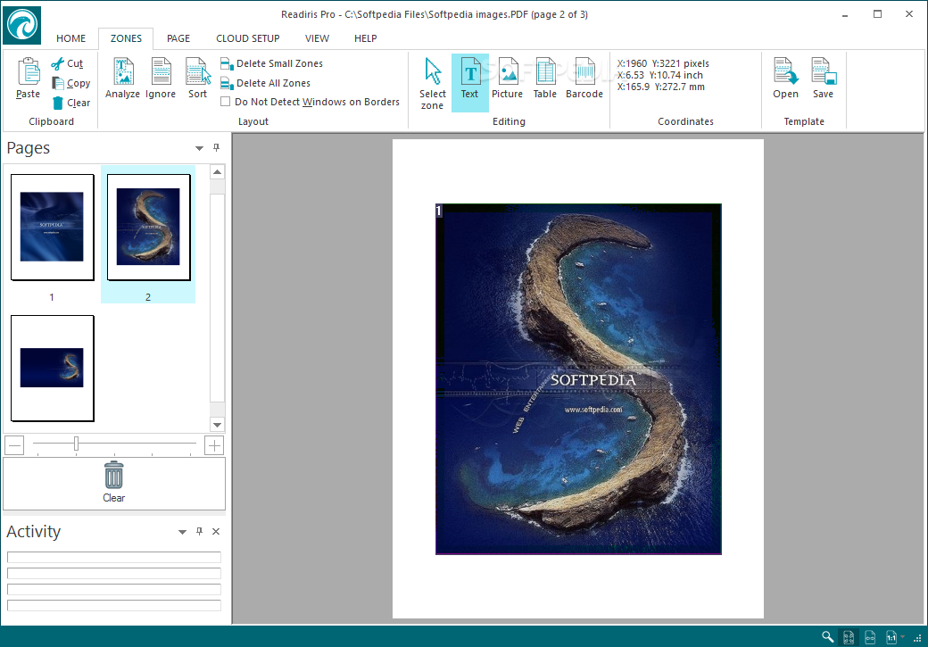Select the third page thumbnail

click(52, 369)
